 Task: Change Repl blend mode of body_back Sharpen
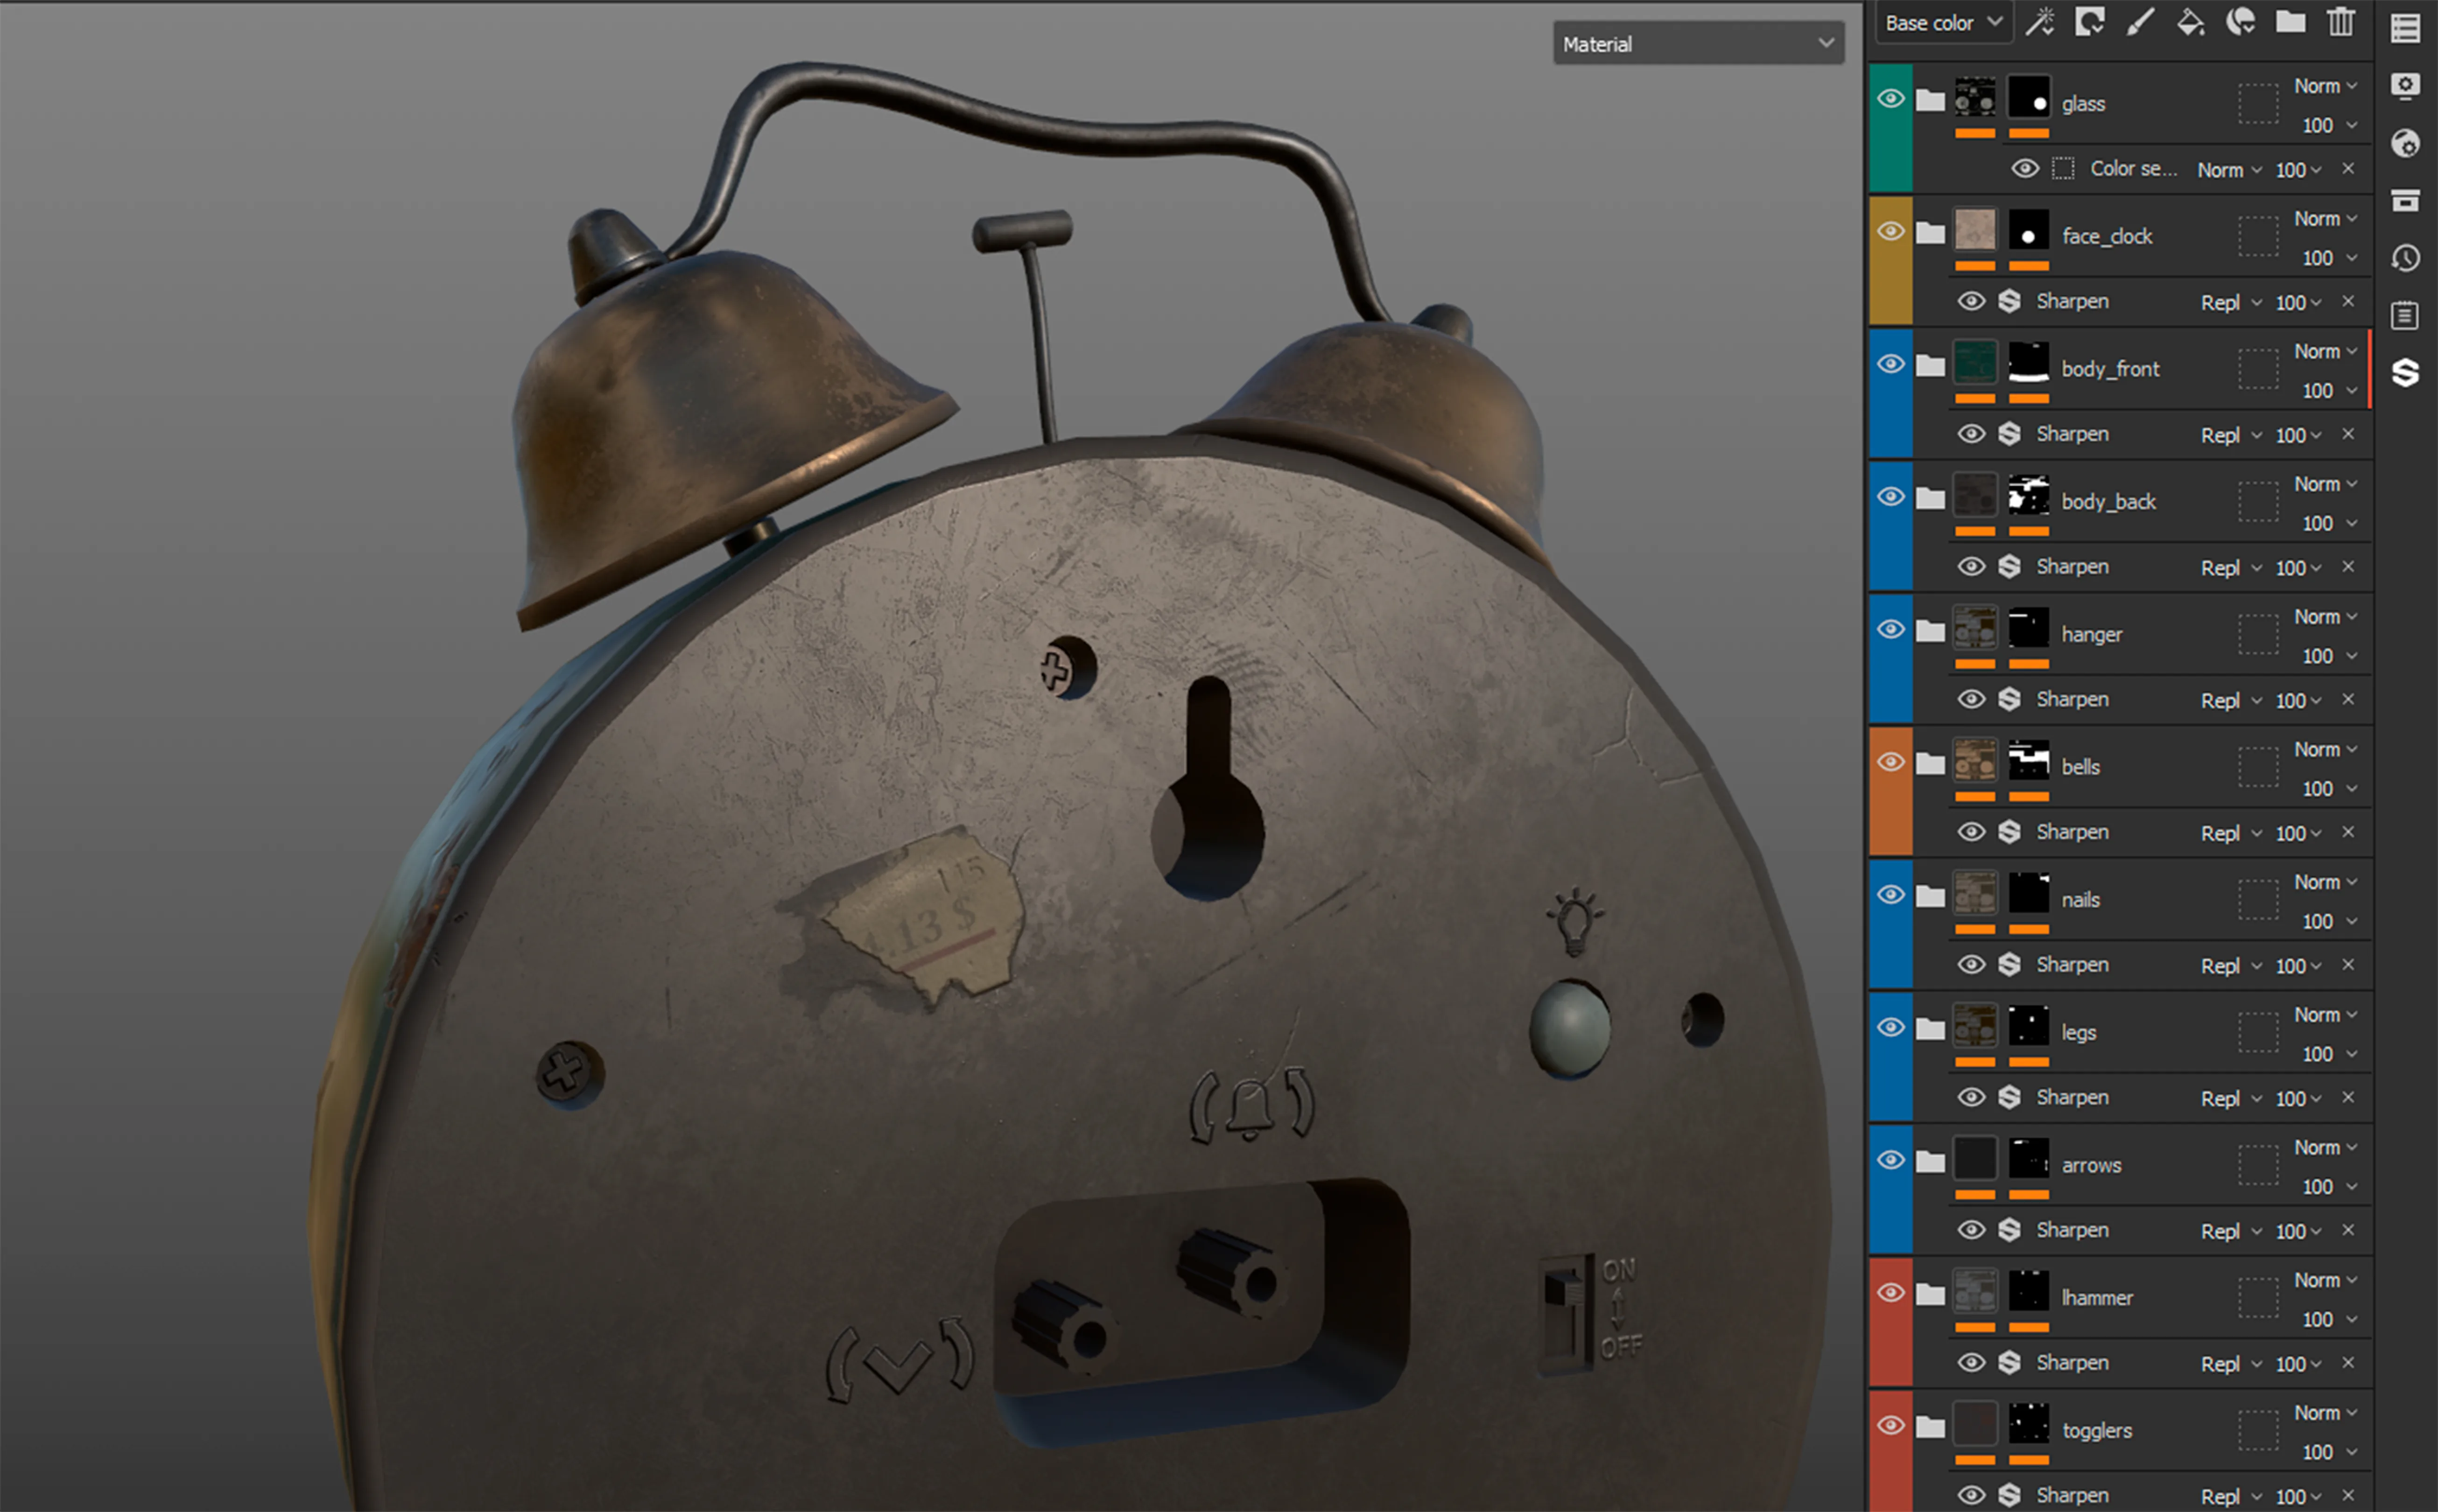click(x=2231, y=568)
